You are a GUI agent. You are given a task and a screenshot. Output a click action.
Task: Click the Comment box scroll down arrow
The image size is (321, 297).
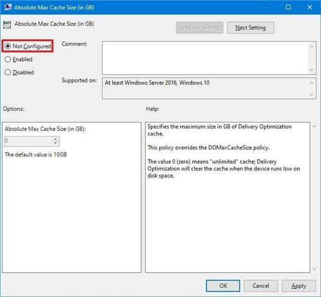click(x=311, y=70)
